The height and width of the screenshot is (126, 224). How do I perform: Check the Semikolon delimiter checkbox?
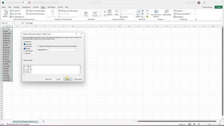pyautogui.click(x=24, y=47)
